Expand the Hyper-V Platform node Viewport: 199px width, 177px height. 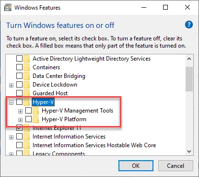(20, 120)
